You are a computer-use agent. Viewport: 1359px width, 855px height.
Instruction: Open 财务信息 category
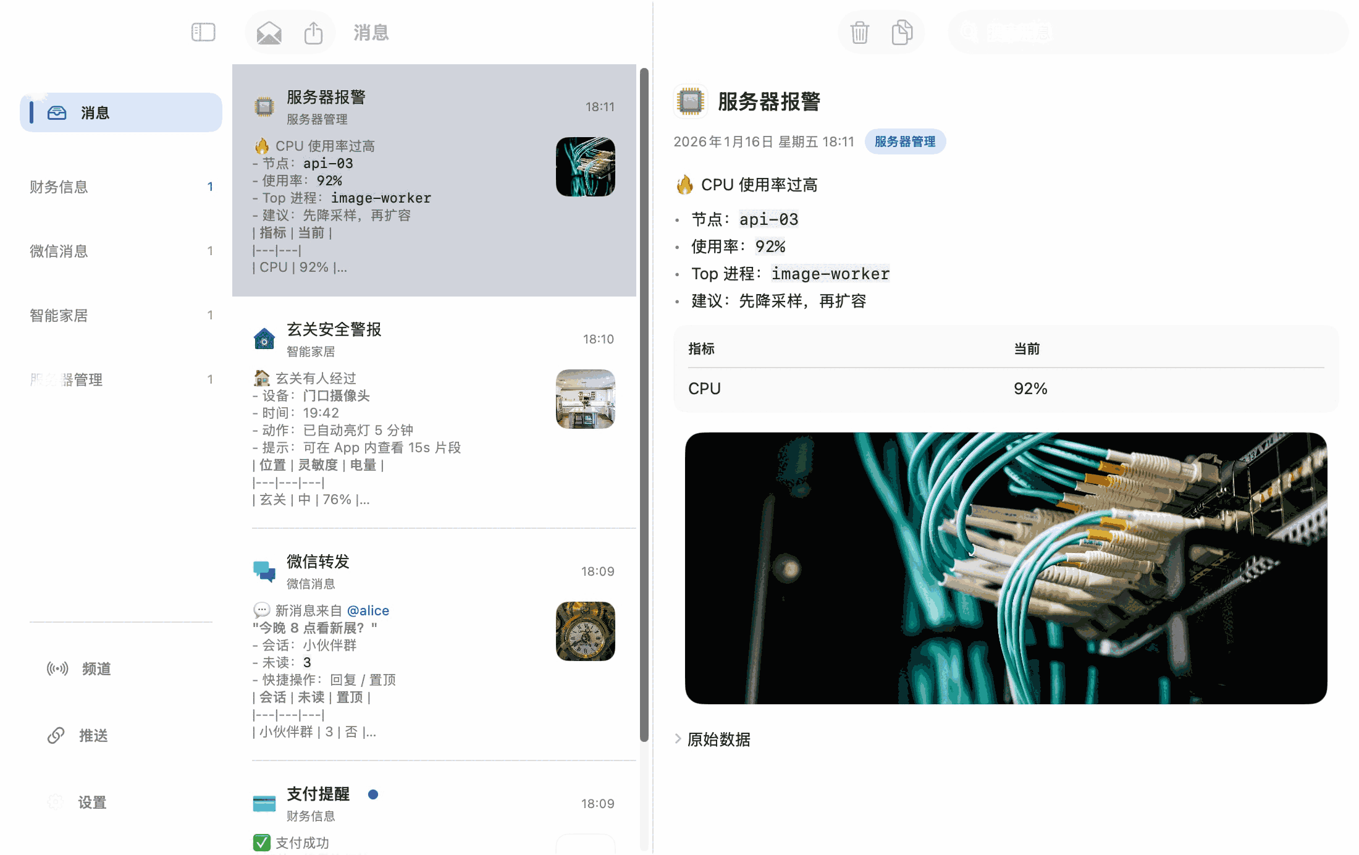pos(59,187)
